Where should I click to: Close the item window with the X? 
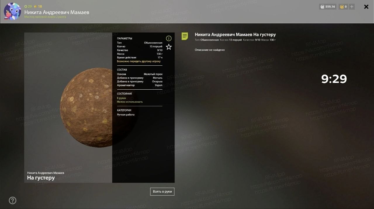pos(366,7)
